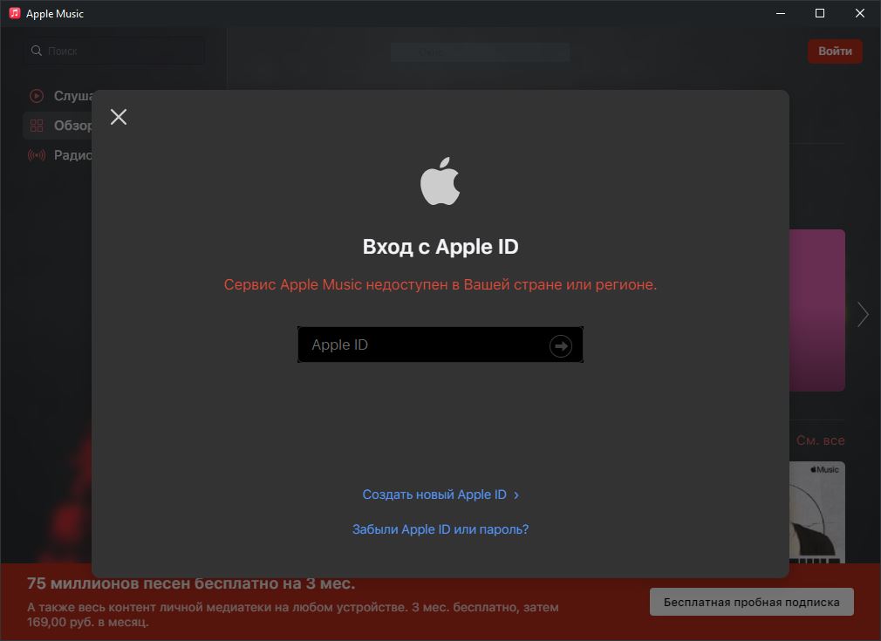
Task: Click the grid icon beside Обзор
Action: click(x=37, y=126)
